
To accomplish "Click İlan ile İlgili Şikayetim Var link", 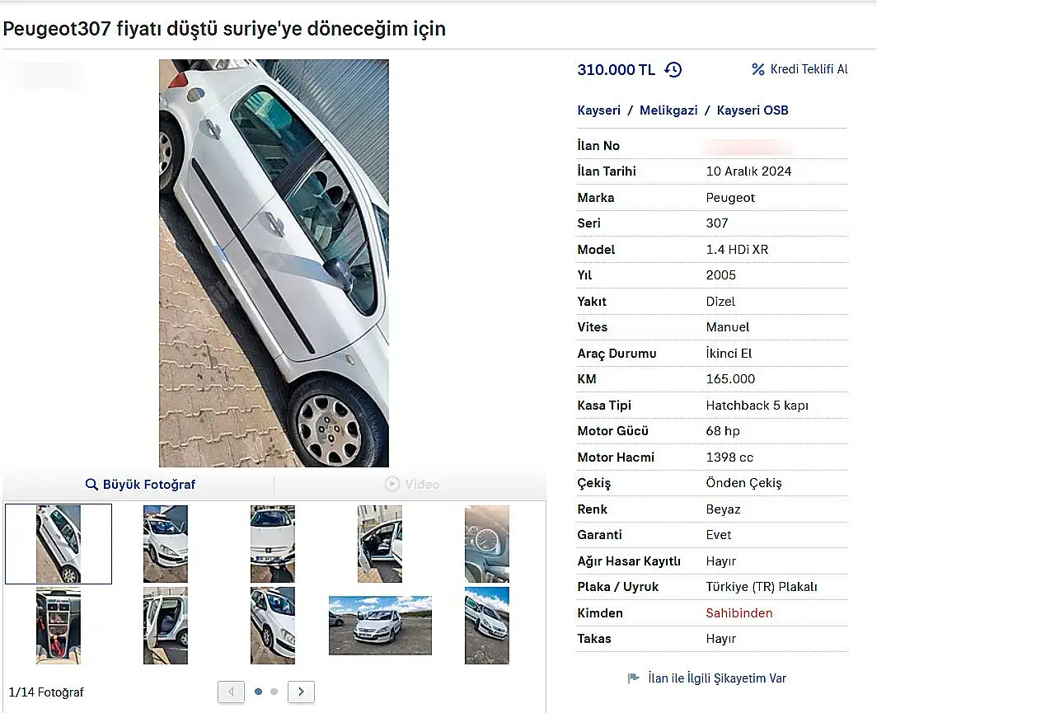I will coord(717,678).
